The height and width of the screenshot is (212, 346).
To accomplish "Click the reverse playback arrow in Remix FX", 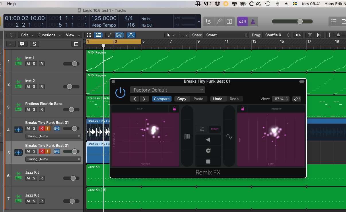I will 208,140.
